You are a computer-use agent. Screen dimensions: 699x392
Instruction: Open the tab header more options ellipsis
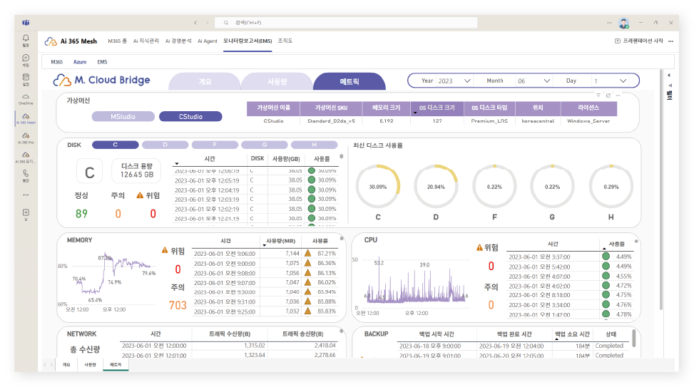click(x=670, y=41)
